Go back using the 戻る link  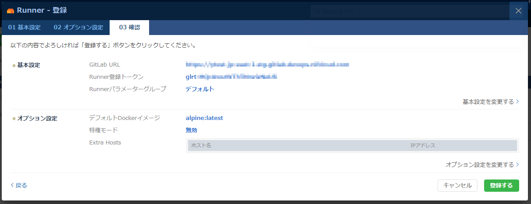tap(19, 185)
